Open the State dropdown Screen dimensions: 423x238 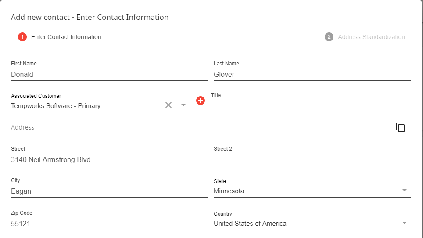tap(404, 191)
